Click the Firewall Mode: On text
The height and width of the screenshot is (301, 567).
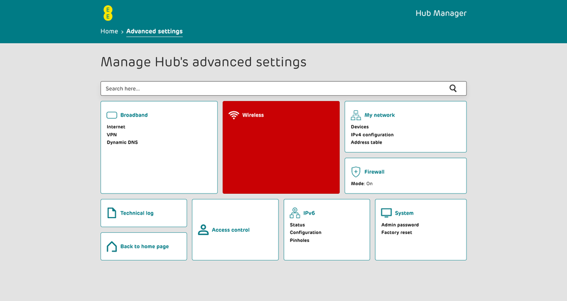pyautogui.click(x=362, y=183)
